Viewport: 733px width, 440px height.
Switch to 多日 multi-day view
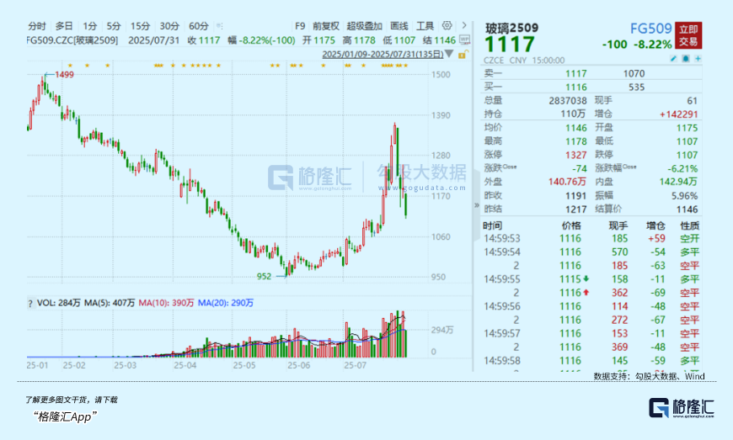click(x=64, y=26)
